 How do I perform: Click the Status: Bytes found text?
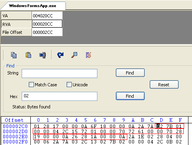pyautogui.click(x=31, y=107)
